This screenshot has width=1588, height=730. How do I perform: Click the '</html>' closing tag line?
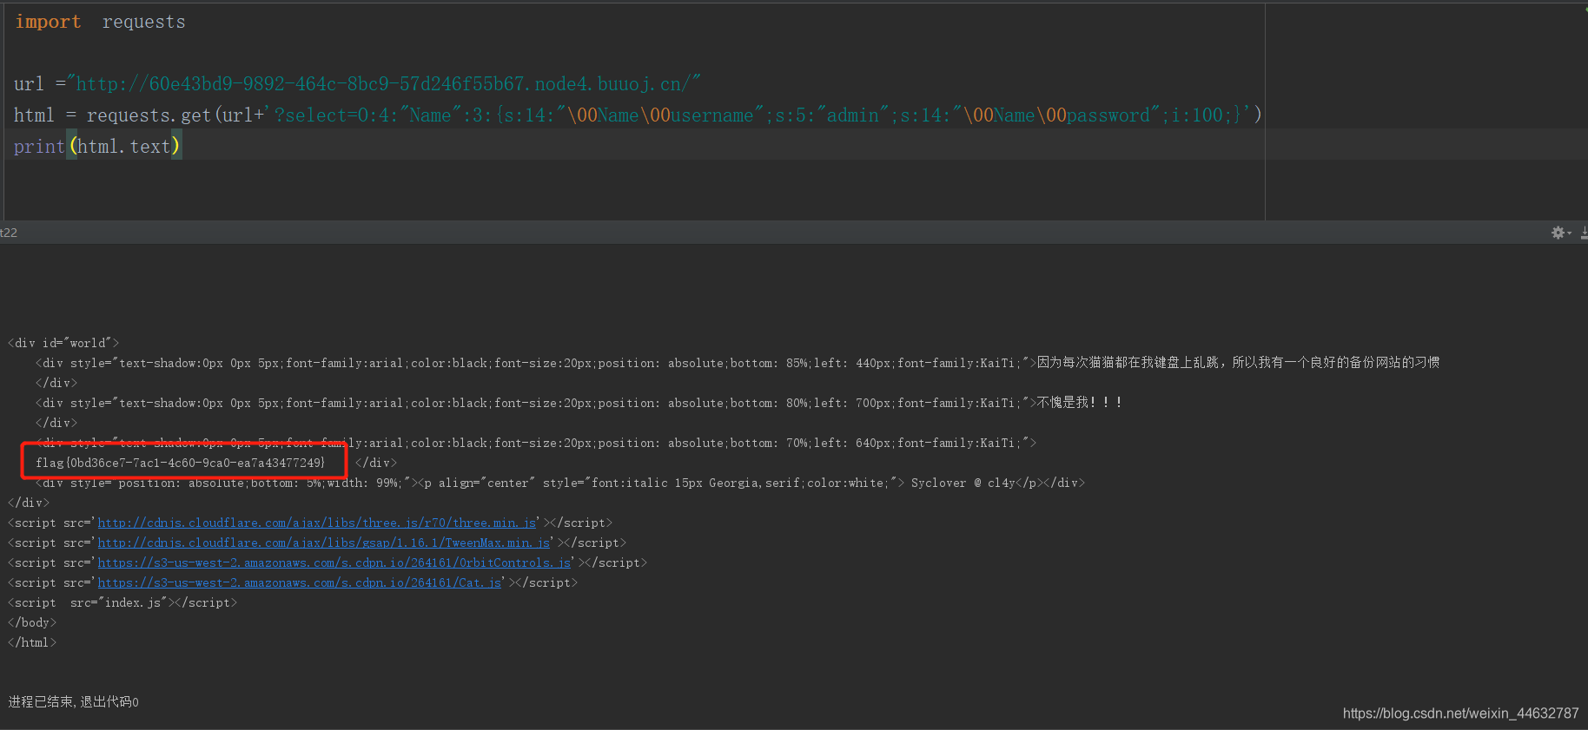(x=32, y=642)
